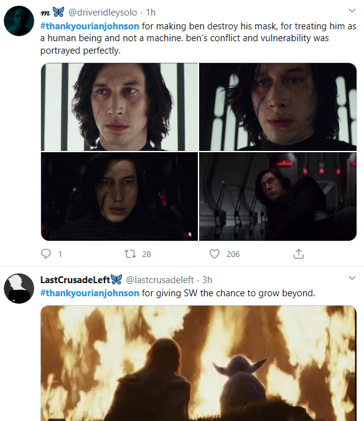Visit the @driveridleysolo handle

[x=103, y=12]
